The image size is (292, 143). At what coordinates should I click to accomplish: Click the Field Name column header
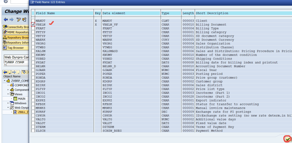64,13
